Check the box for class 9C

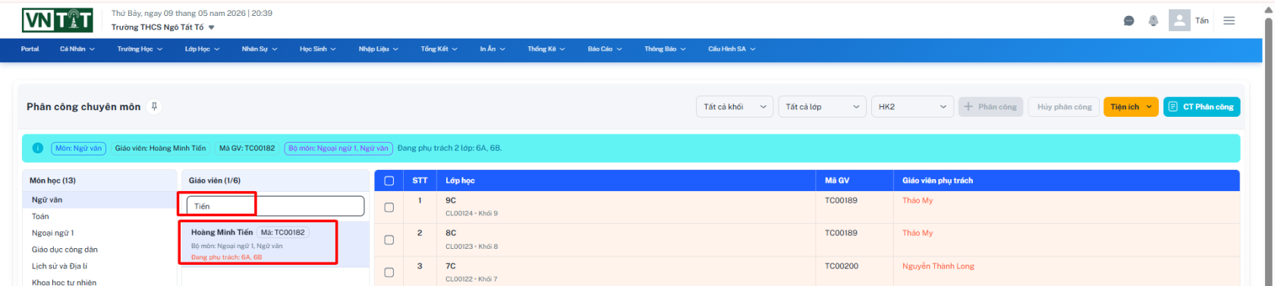(x=389, y=207)
